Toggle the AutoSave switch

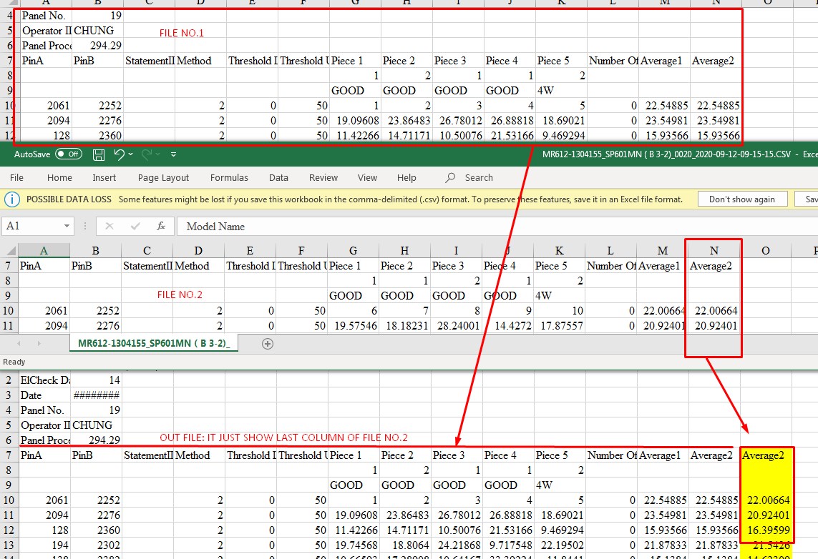pyautogui.click(x=69, y=154)
